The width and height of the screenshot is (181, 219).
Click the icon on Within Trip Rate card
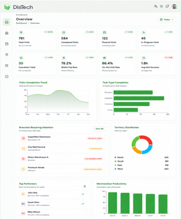[64, 58]
